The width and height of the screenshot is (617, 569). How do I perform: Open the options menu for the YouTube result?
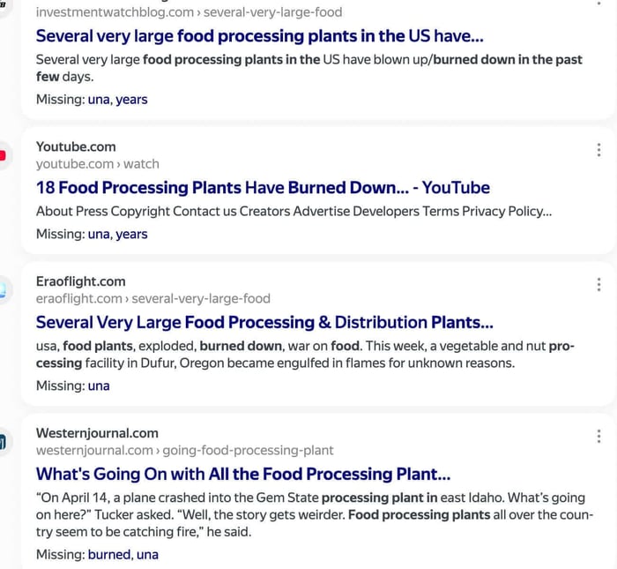tap(598, 150)
